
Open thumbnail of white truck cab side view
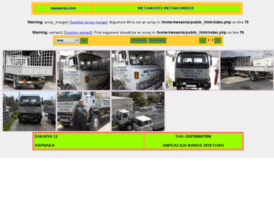coord(84,70)
